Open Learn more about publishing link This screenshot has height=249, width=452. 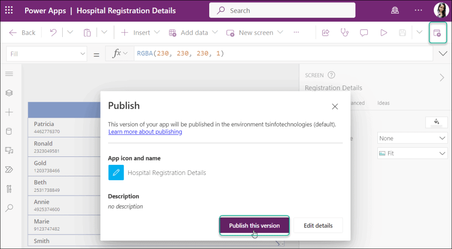coord(145,132)
